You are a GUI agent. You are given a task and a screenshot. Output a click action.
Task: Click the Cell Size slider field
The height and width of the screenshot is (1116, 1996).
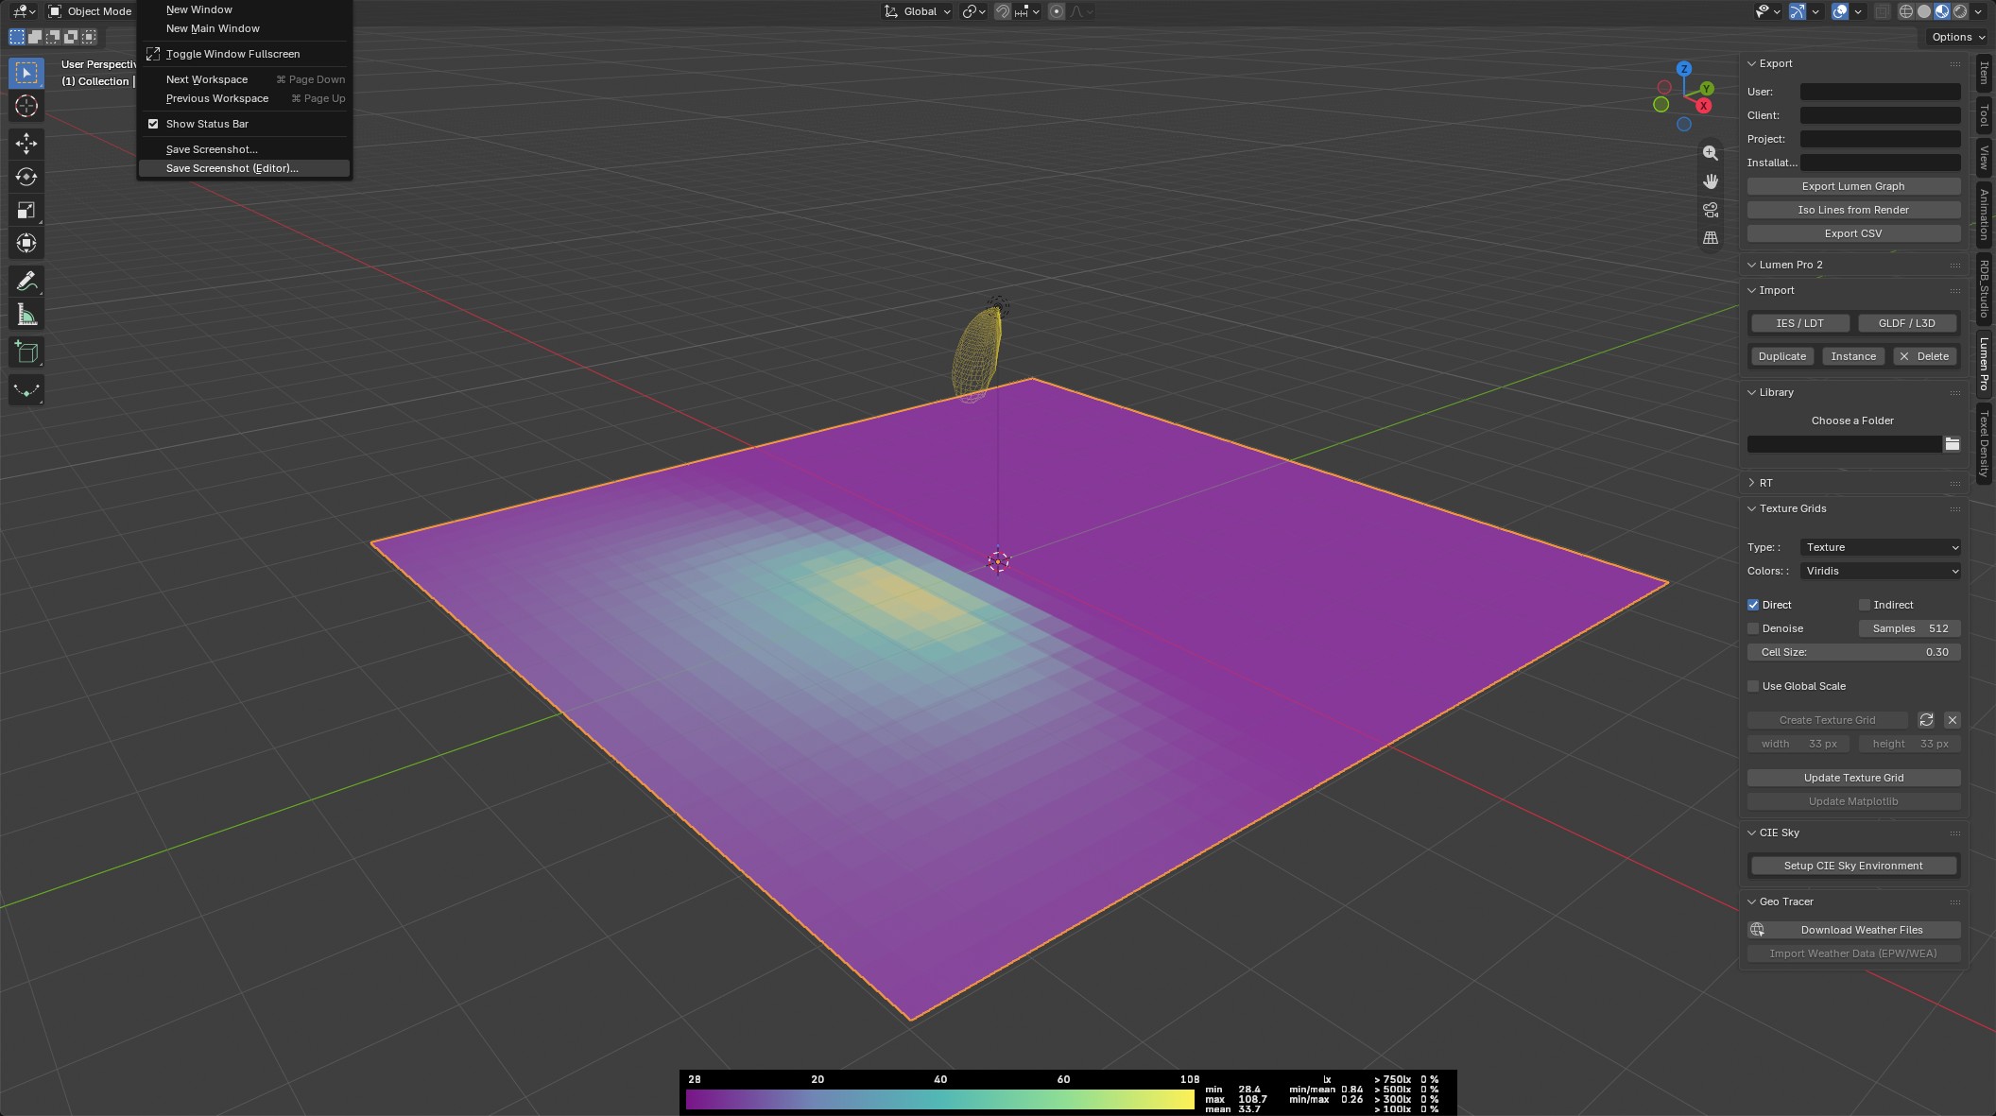coord(1853,652)
